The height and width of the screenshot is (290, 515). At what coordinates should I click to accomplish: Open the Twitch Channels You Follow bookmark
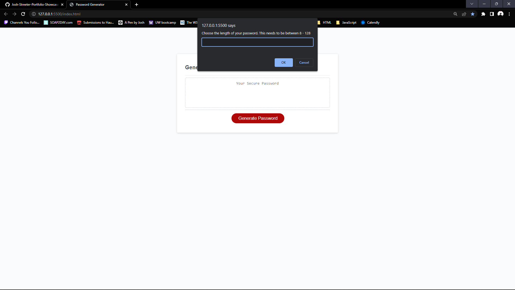[21, 23]
